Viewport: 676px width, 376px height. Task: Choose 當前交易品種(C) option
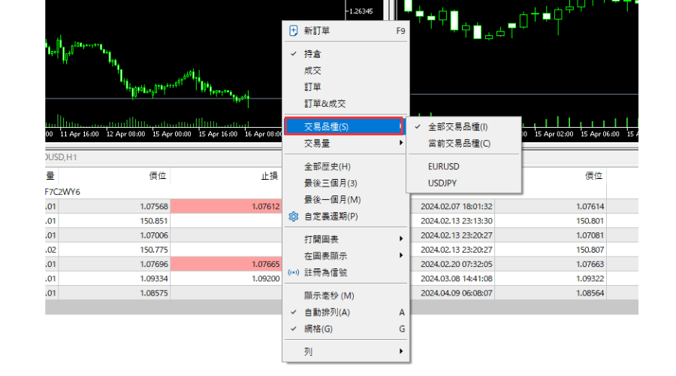point(459,144)
